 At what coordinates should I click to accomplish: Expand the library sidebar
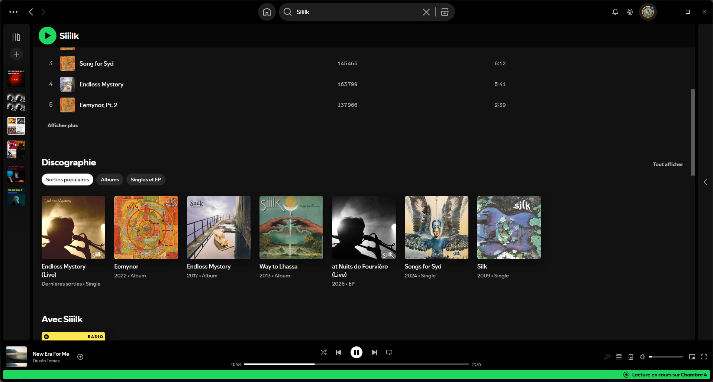click(16, 37)
